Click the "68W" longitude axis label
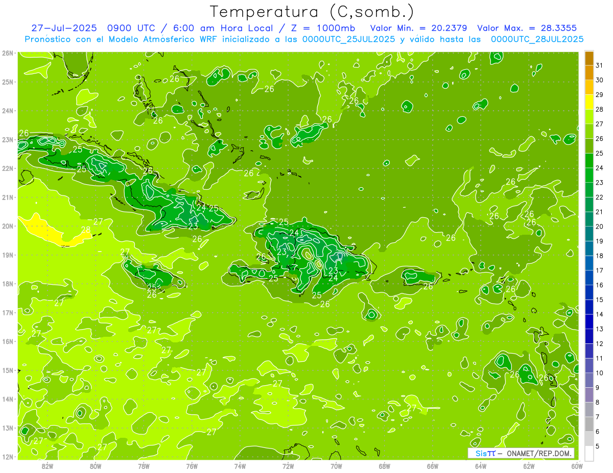 pos(385,466)
